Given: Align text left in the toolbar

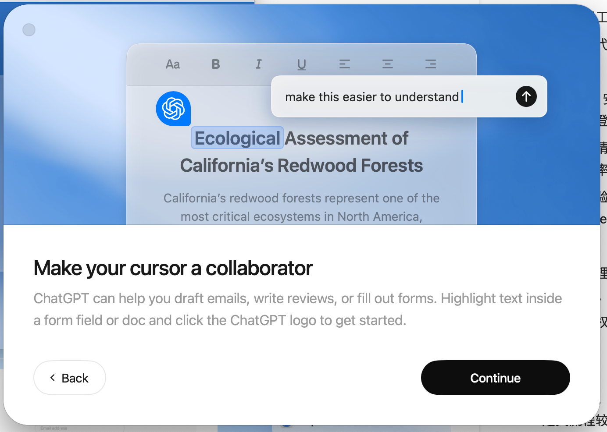Looking at the screenshot, I should [345, 64].
